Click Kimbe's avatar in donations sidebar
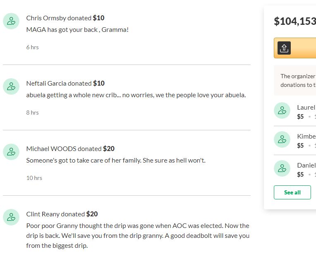Image resolution: width=316 pixels, height=254 pixels. (282, 139)
